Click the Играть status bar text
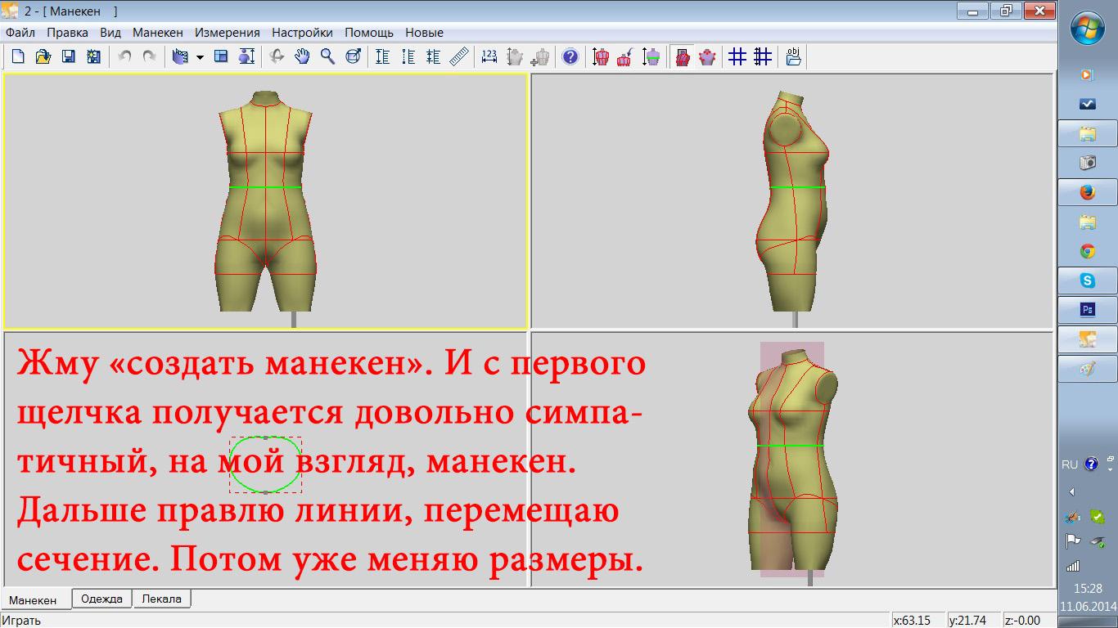 [22, 621]
